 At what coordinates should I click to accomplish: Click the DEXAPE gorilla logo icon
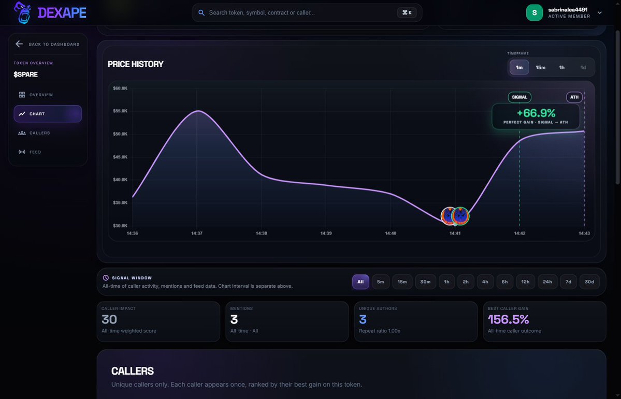(23, 12)
